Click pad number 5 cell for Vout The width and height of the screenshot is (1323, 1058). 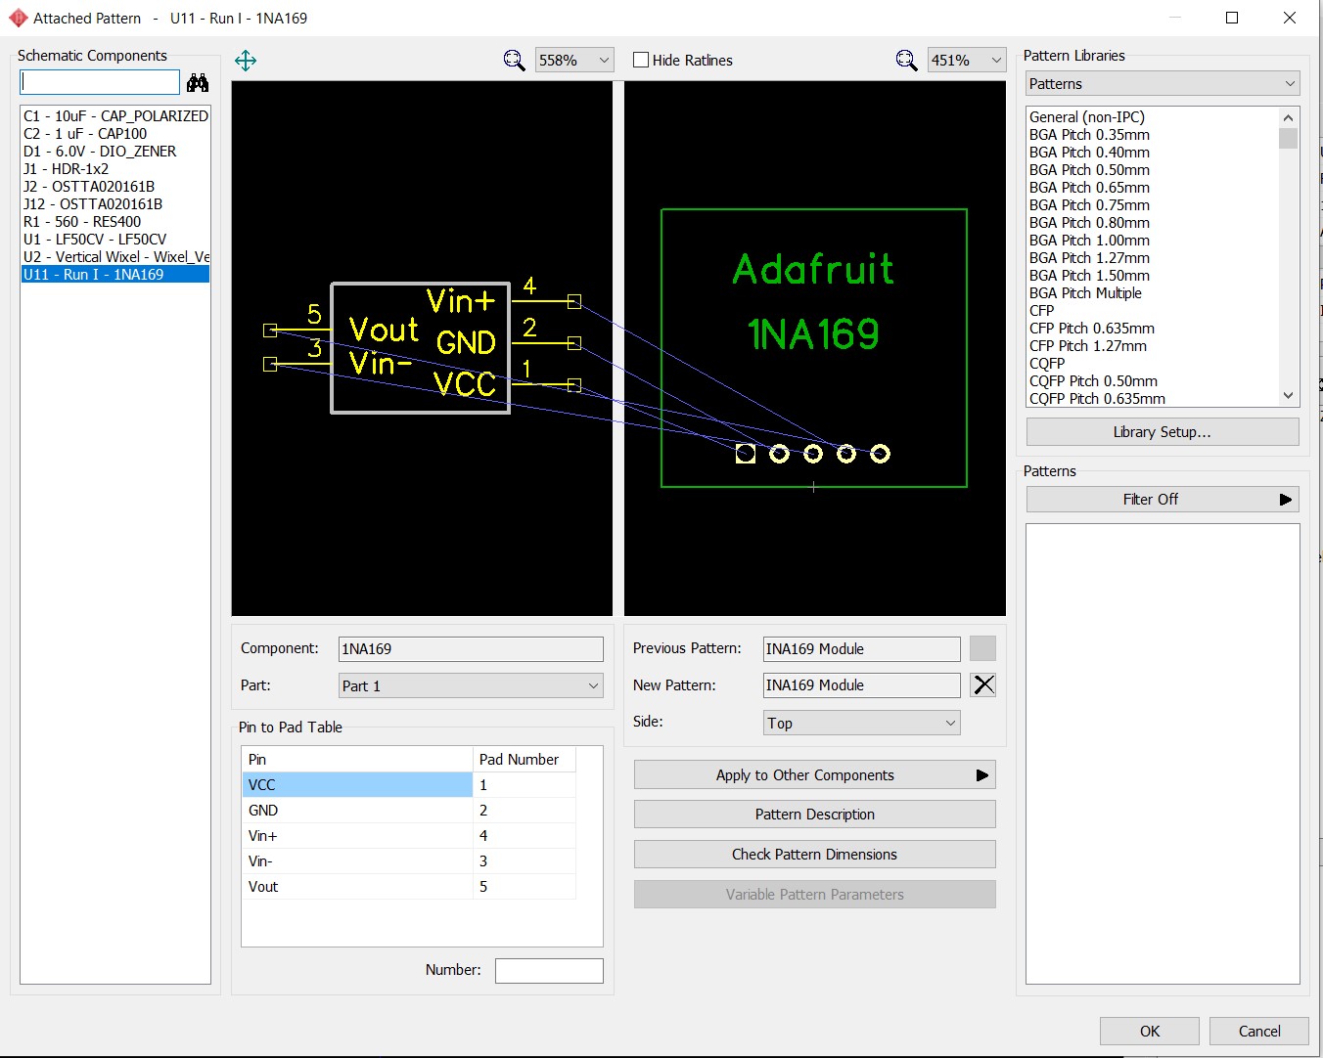pyautogui.click(x=525, y=887)
